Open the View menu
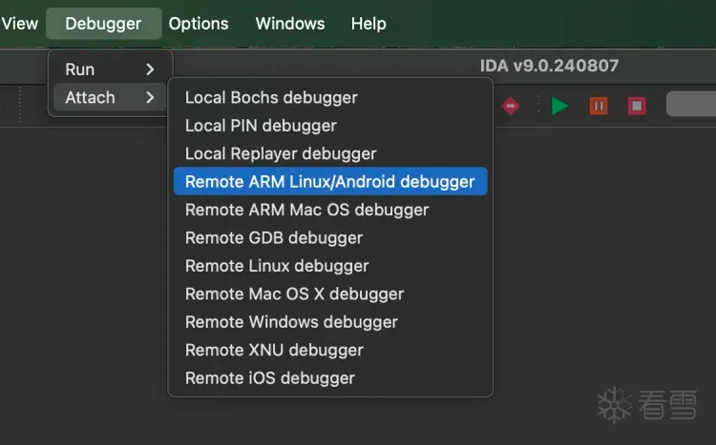 pos(20,24)
